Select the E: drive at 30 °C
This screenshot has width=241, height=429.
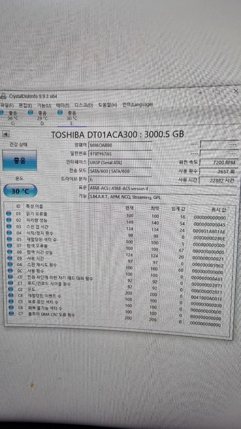click(72, 118)
